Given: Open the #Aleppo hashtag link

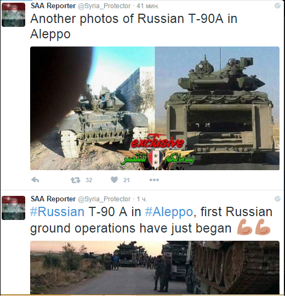Looking at the screenshot, I should (x=169, y=212).
